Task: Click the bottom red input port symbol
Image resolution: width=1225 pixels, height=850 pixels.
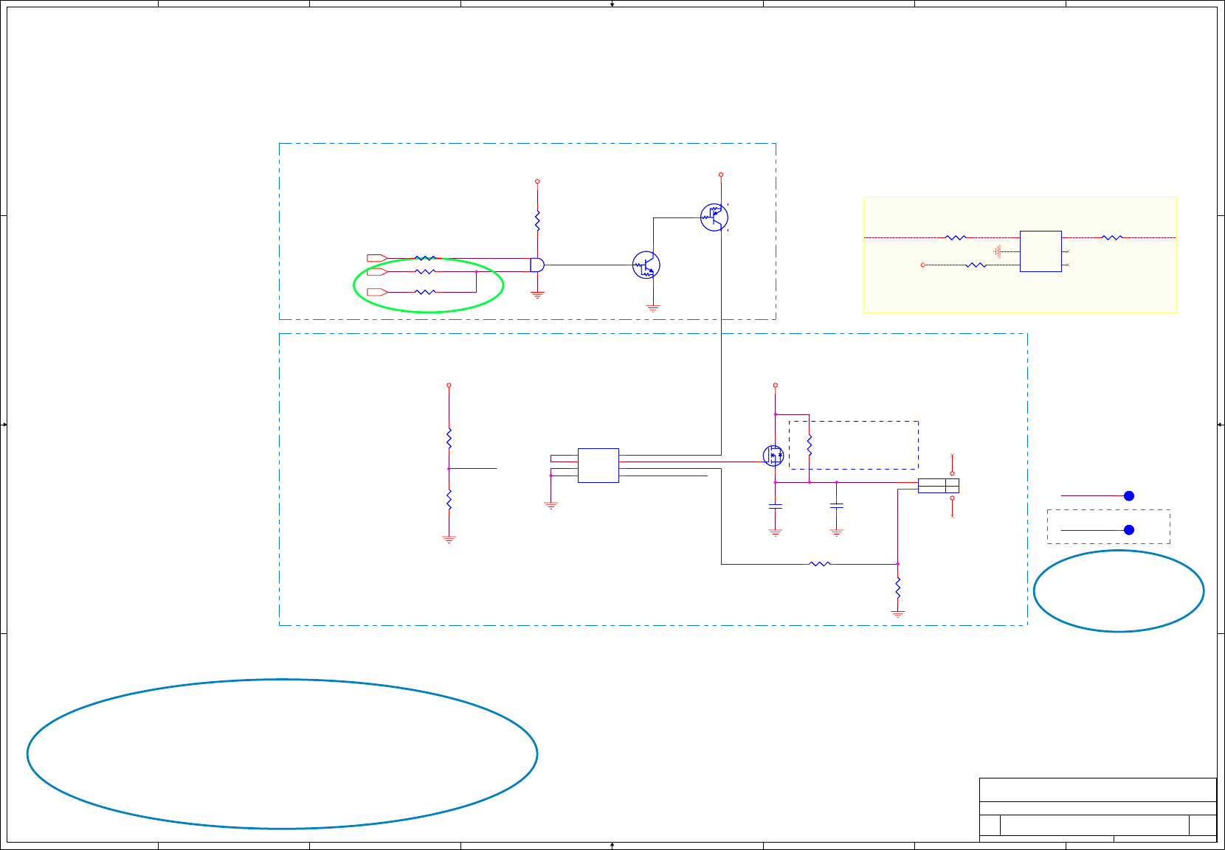Action: (378, 292)
